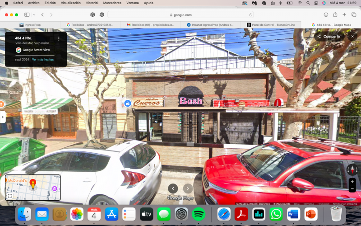Image resolution: width=361 pixels, height=226 pixels.
Task: Zoom in with the plus button
Action: tap(352, 182)
